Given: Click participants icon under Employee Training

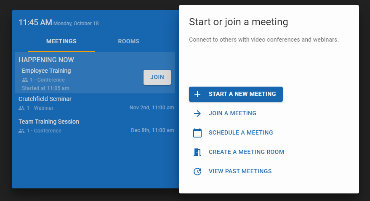Looking at the screenshot, I should tap(25, 80).
